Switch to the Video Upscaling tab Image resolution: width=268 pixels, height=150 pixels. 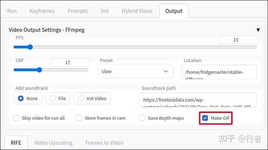tap(53, 143)
